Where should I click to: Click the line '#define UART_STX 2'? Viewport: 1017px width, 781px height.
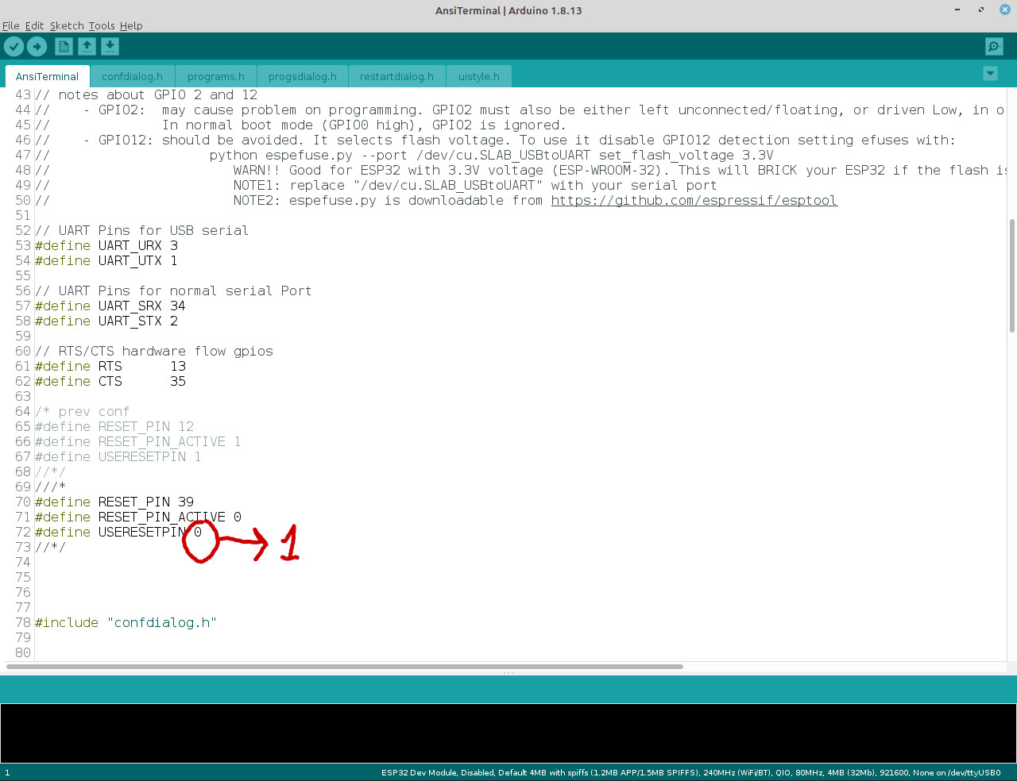106,321
